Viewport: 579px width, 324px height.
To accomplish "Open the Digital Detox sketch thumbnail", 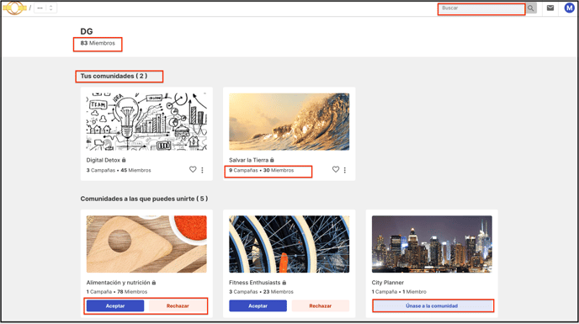I will (x=146, y=121).
